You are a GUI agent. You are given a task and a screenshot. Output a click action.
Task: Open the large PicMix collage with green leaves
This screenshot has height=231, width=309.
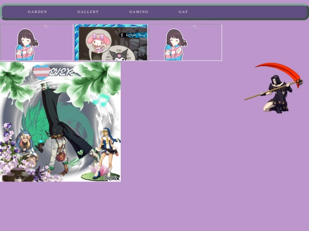click(60, 122)
